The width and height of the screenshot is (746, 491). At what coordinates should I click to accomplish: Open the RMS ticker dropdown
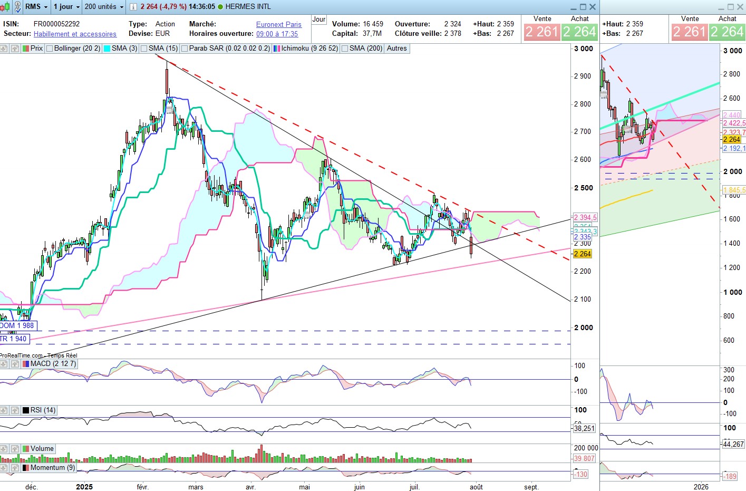pos(36,6)
